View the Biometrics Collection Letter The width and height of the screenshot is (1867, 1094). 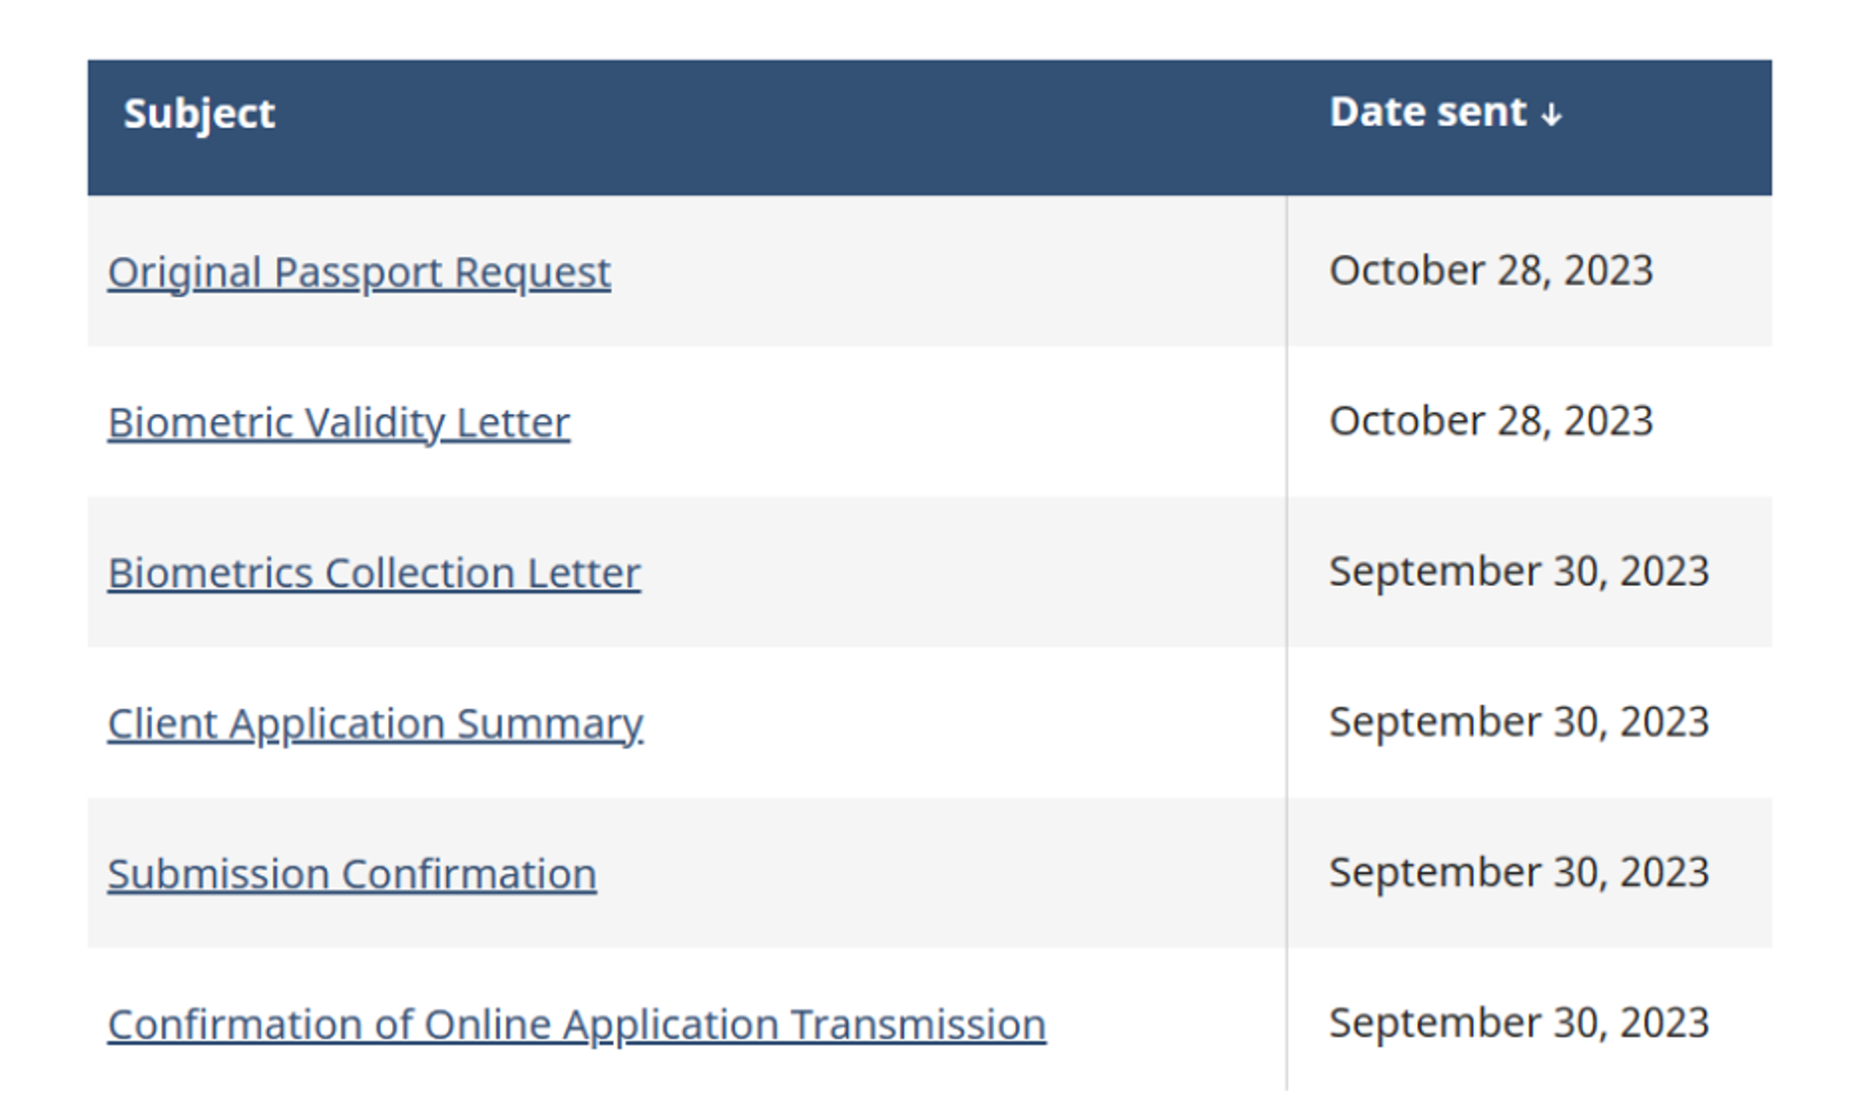(373, 573)
